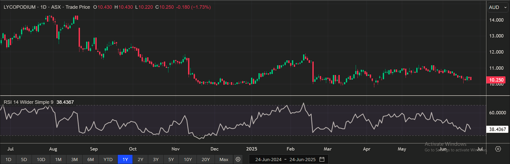Select the 1D time range
The height and width of the screenshot is (164, 510).
8,159
